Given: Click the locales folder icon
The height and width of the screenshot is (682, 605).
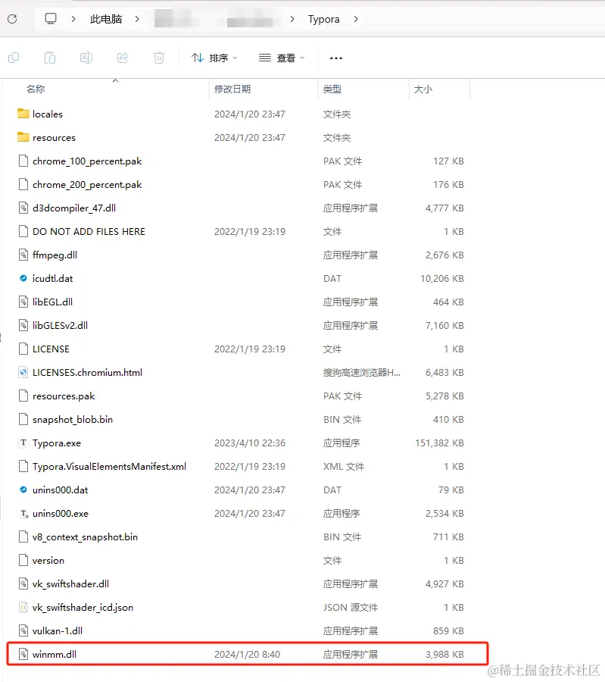Looking at the screenshot, I should (x=23, y=114).
